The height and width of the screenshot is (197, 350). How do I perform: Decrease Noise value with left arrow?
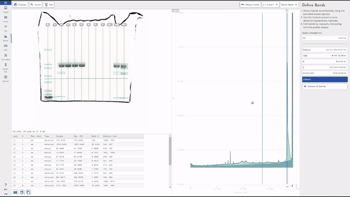click(x=337, y=61)
